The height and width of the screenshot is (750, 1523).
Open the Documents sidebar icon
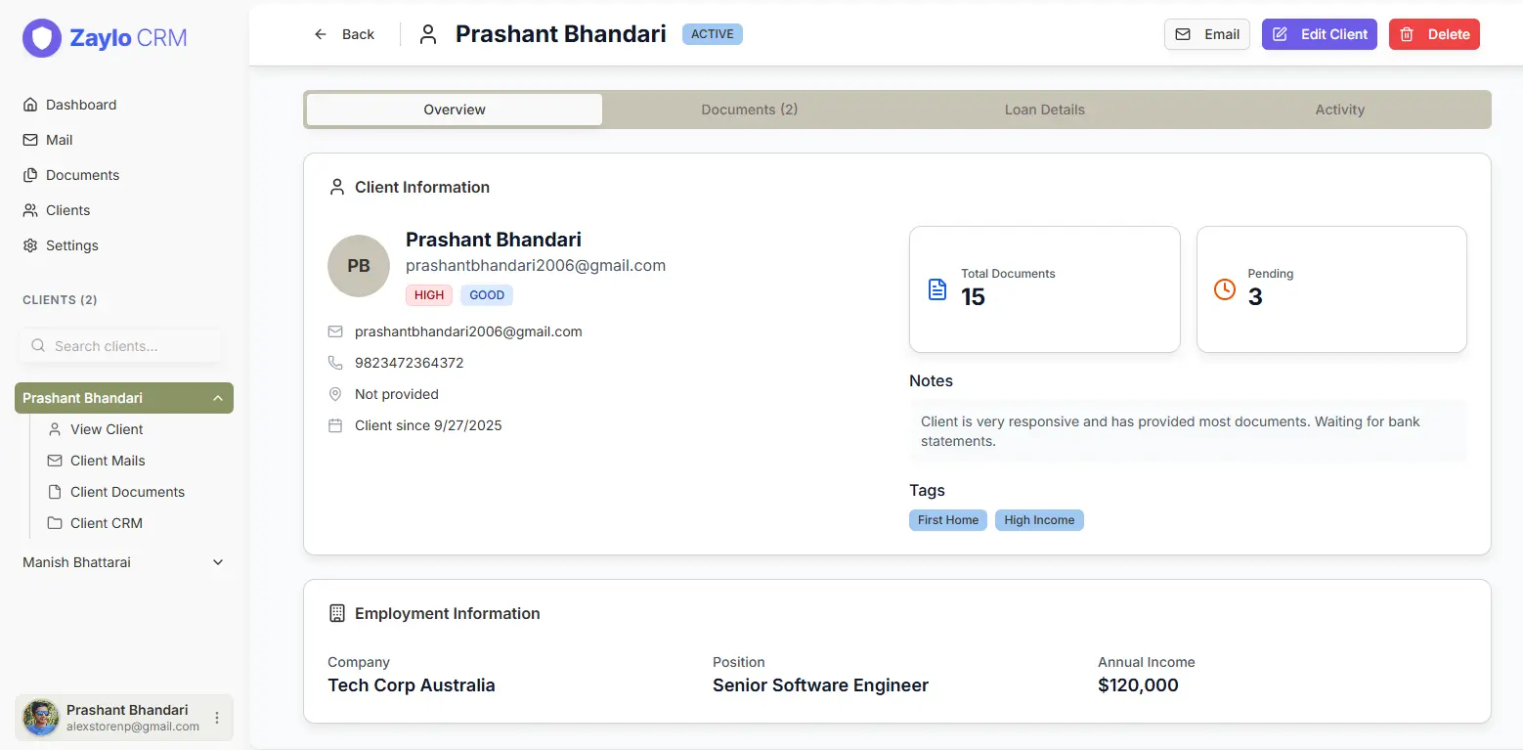pyautogui.click(x=30, y=174)
